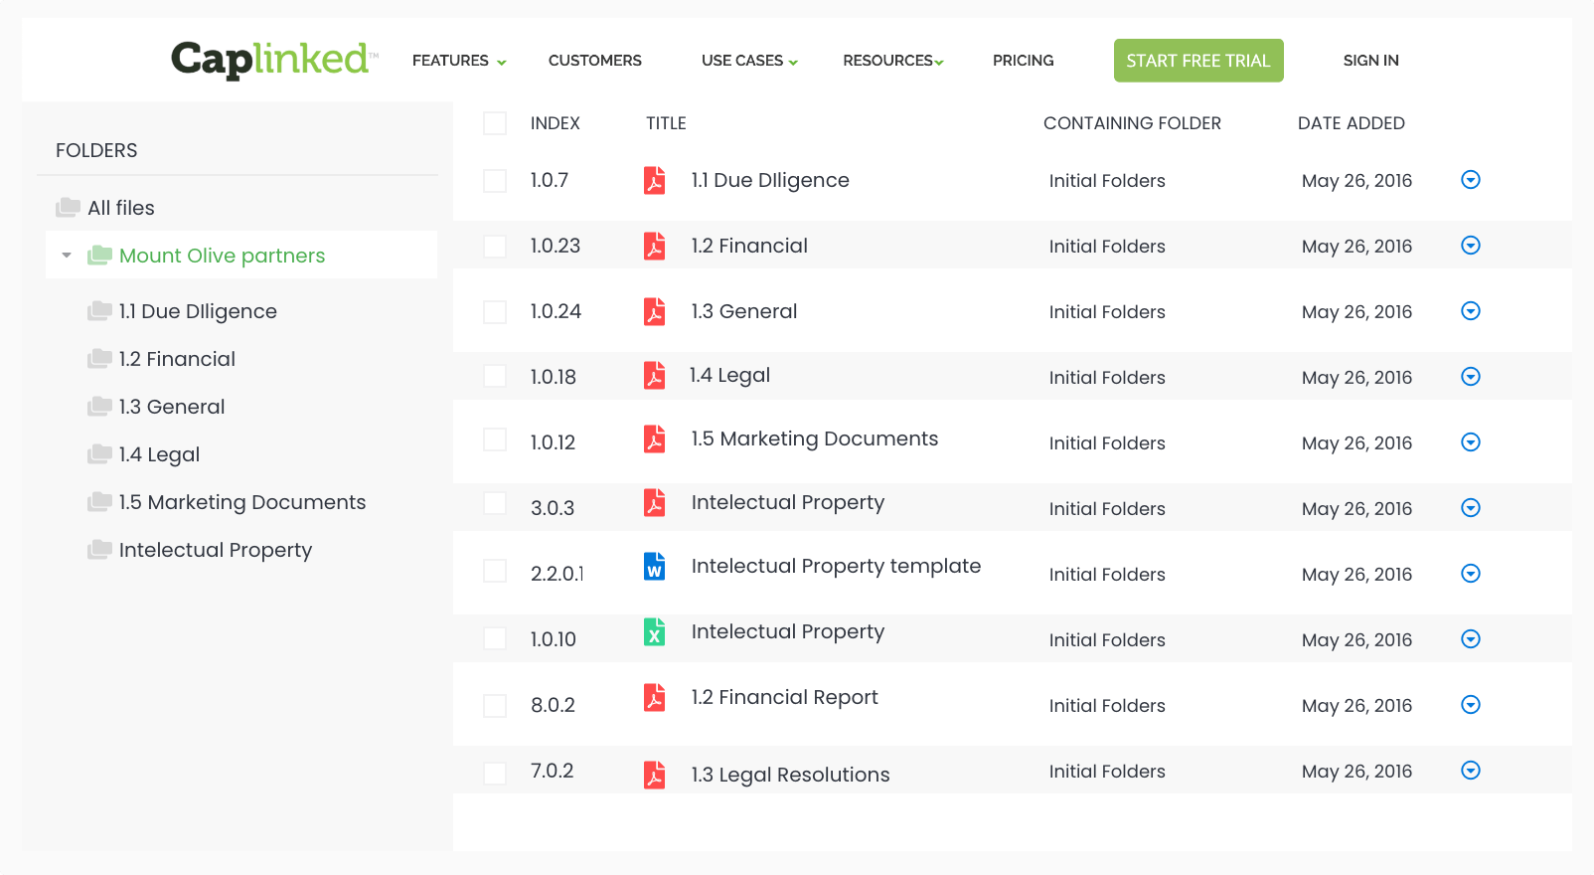1594x875 pixels.
Task: Open actions circle for 1.2 Financial row
Action: pos(1471,246)
